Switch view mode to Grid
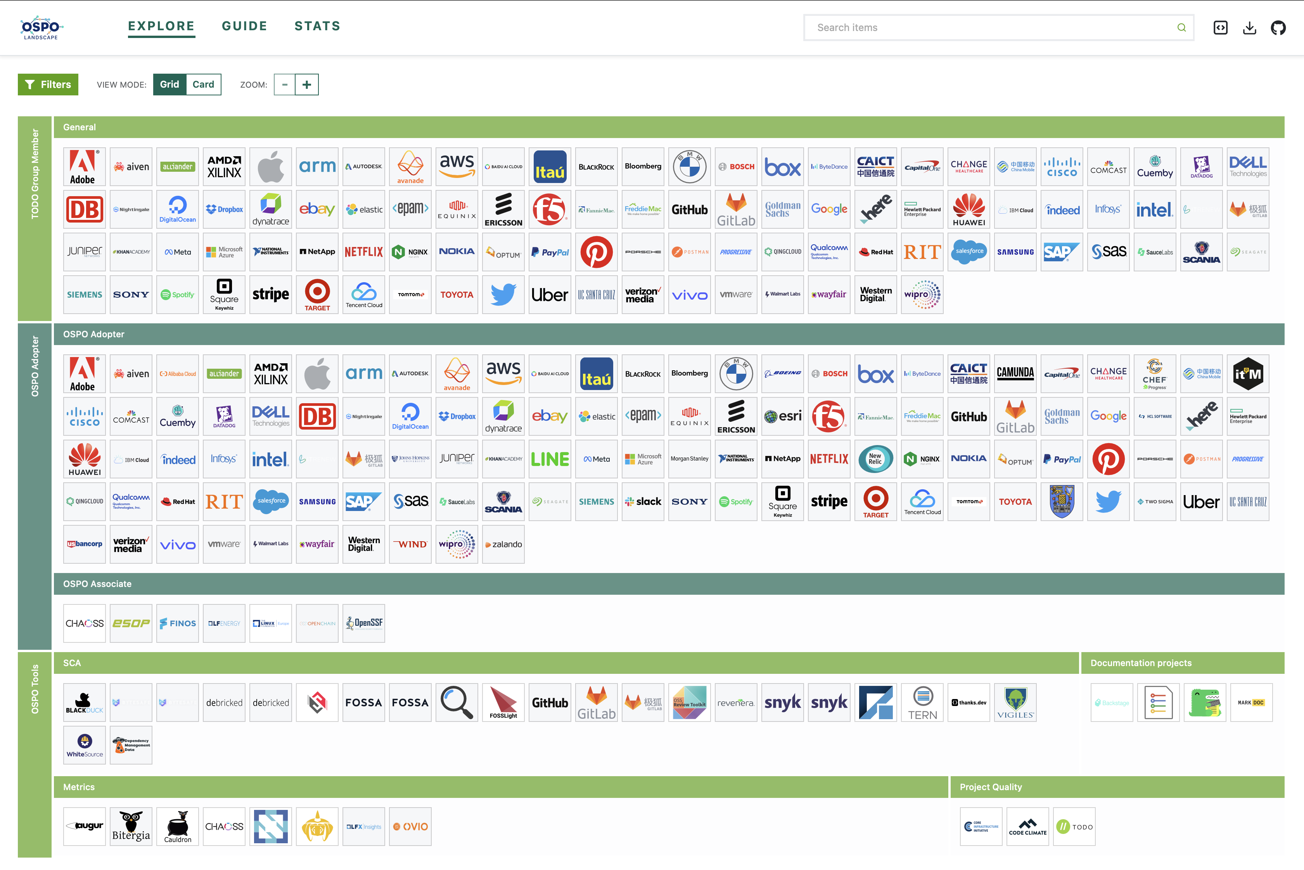This screenshot has height=870, width=1304. tap(169, 85)
